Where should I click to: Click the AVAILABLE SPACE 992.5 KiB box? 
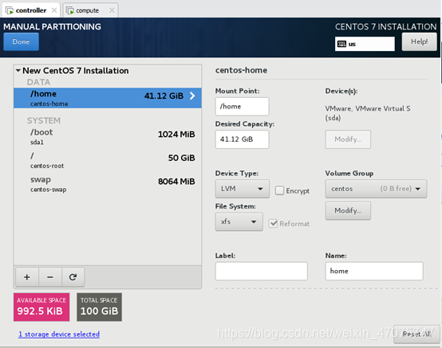[41, 307]
